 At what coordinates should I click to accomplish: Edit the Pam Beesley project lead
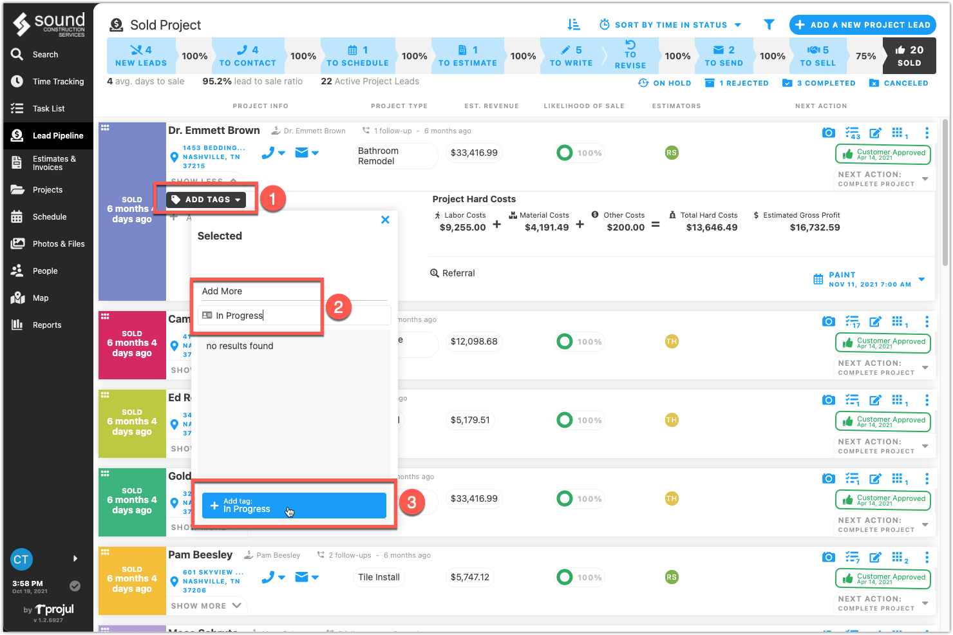(876, 556)
